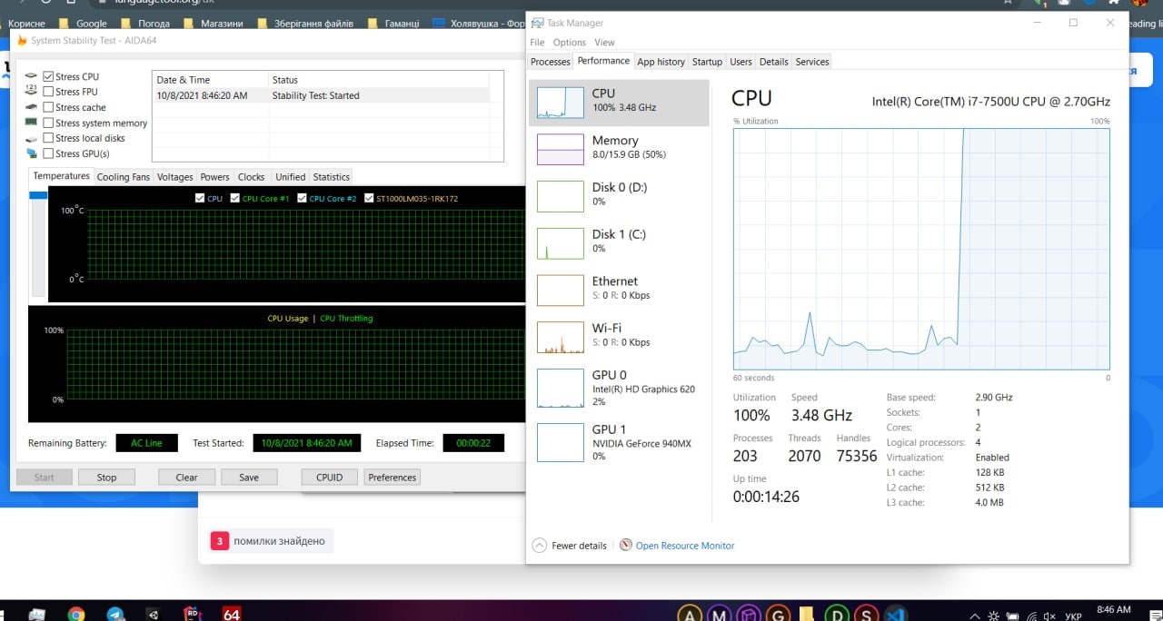Toggle the ST1000LM035-1RK172 legend checkbox
The width and height of the screenshot is (1163, 621).
[369, 198]
